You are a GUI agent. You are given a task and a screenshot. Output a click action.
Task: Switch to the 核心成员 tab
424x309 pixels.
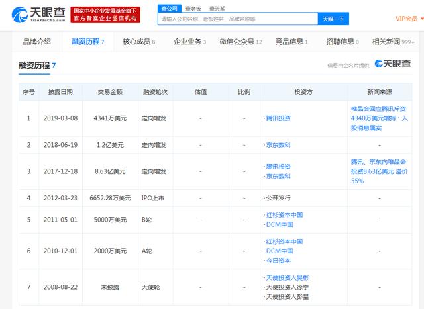[138, 41]
